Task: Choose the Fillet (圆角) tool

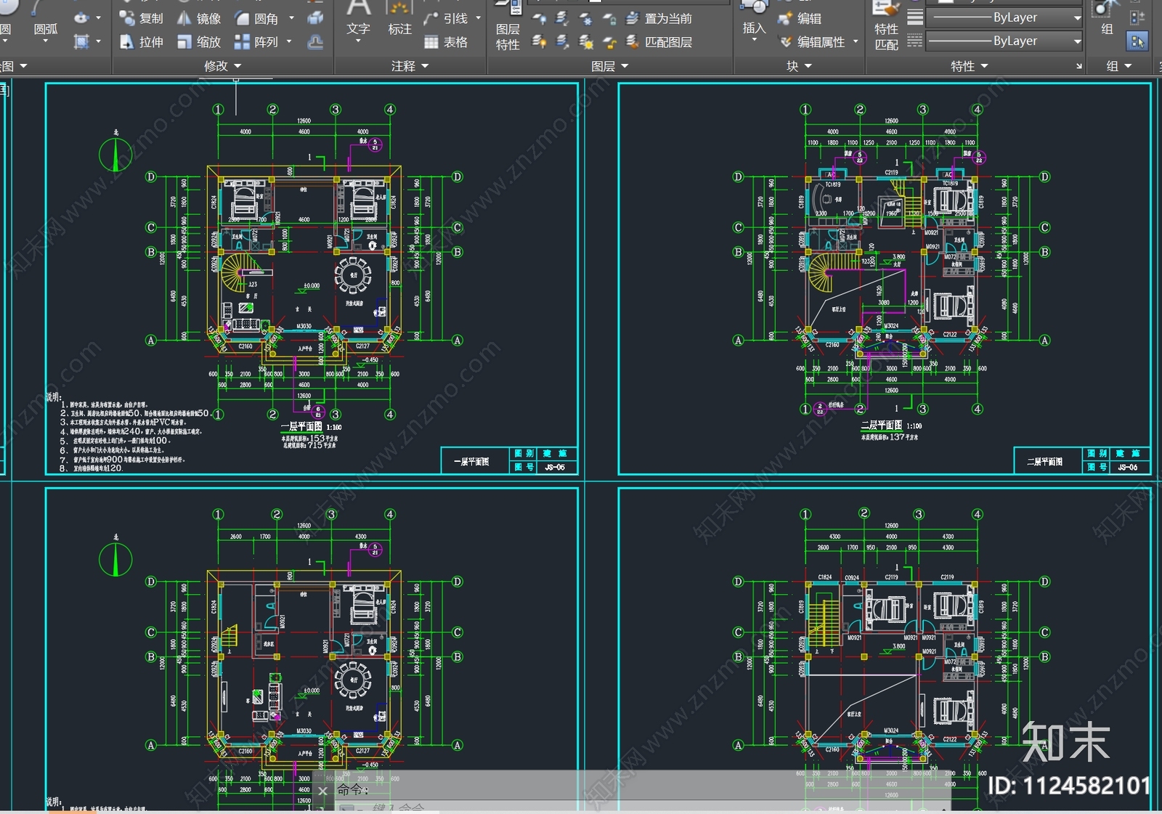Action: [257, 18]
